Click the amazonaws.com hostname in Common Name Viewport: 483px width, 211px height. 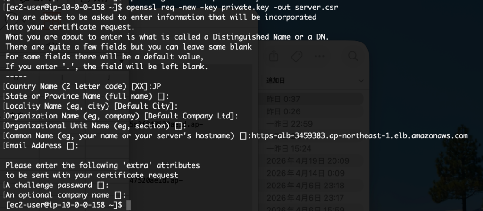pyautogui.click(x=360, y=135)
